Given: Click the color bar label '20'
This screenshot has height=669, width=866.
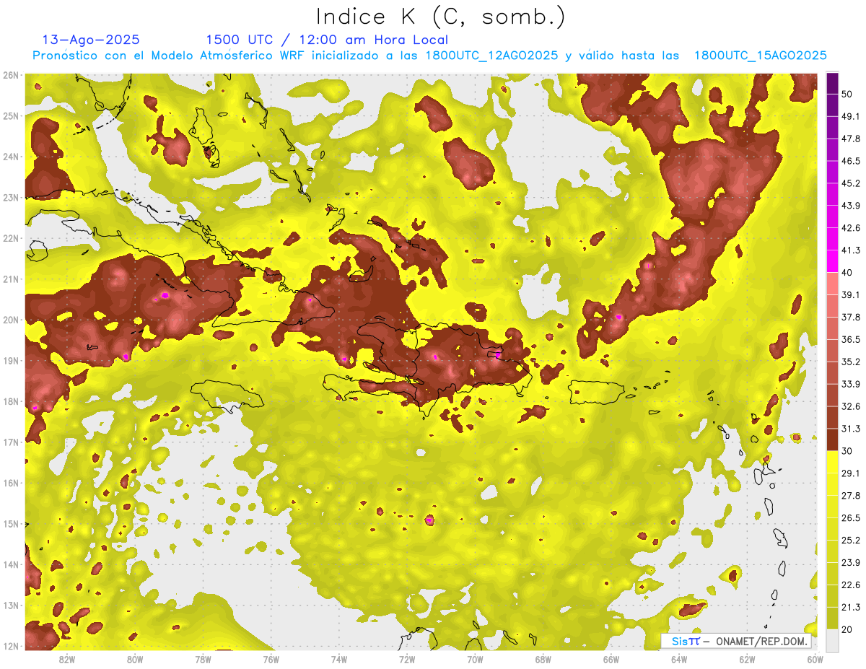Looking at the screenshot, I should pos(848,630).
